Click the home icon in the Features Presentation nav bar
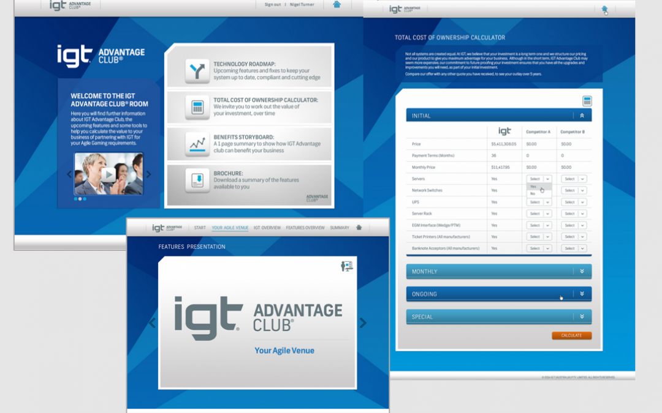The image size is (662, 413). click(359, 228)
